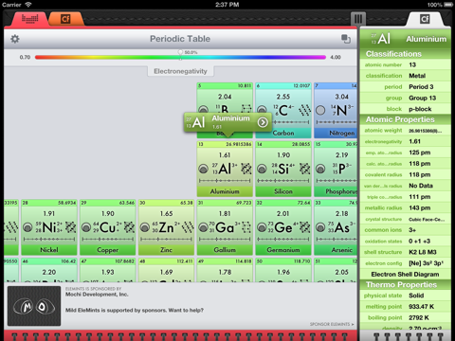Click the sphere icon on Aluminium tile
The image size is (455, 341).
(203, 169)
